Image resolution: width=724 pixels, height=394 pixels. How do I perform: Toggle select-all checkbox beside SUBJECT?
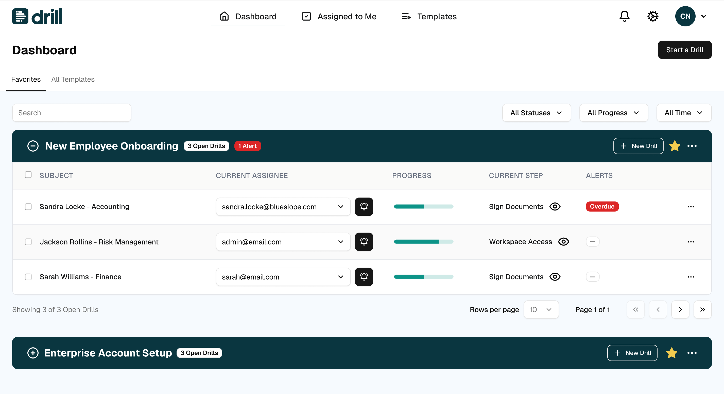coord(28,175)
